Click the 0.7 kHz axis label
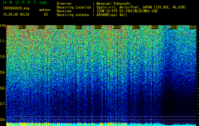 [x=3, y=104]
